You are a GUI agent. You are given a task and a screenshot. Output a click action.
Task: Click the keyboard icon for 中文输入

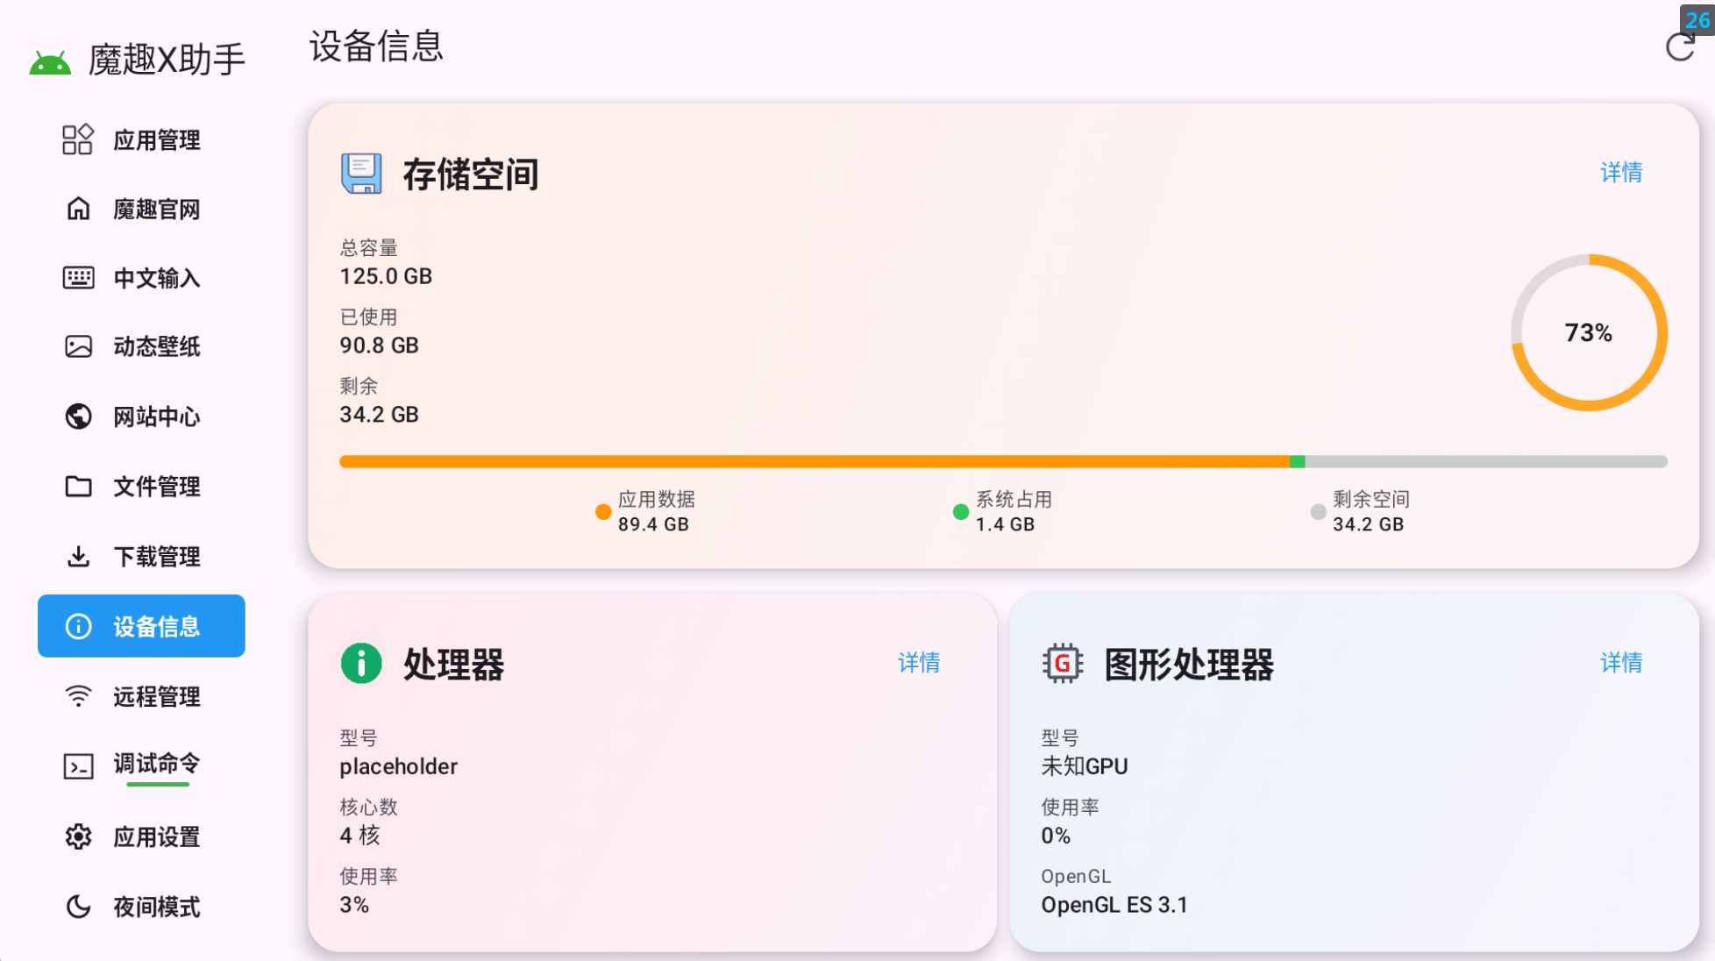click(x=79, y=278)
